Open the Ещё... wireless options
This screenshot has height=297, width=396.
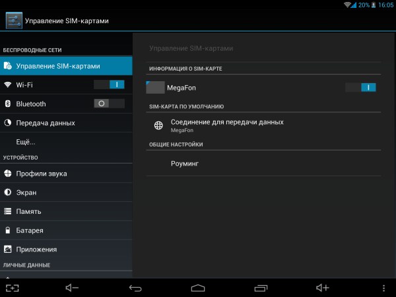(x=66, y=142)
